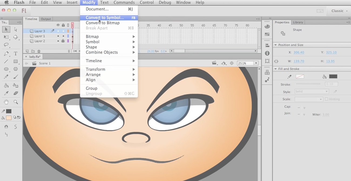Open Properties panel options menu
This screenshot has width=351, height=181.
(349, 22)
